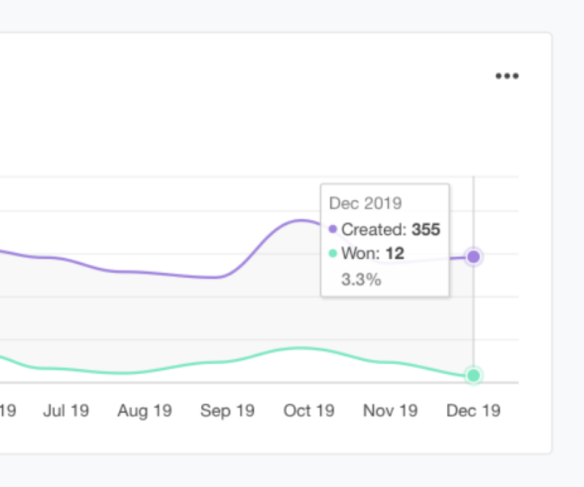This screenshot has width=584, height=487.
Task: Select the Sep 19 axis label
Action: 227,411
